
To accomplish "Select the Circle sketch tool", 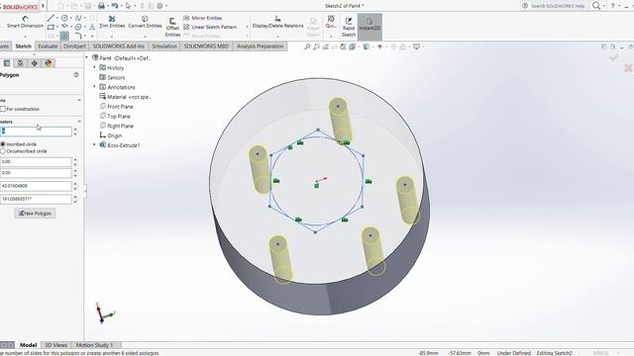I will pyautogui.click(x=64, y=18).
